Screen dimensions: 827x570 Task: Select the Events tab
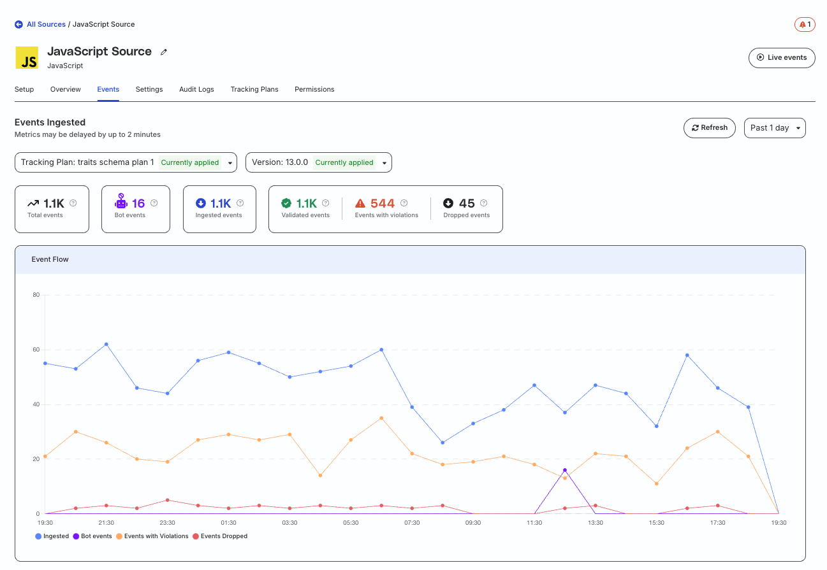(108, 89)
